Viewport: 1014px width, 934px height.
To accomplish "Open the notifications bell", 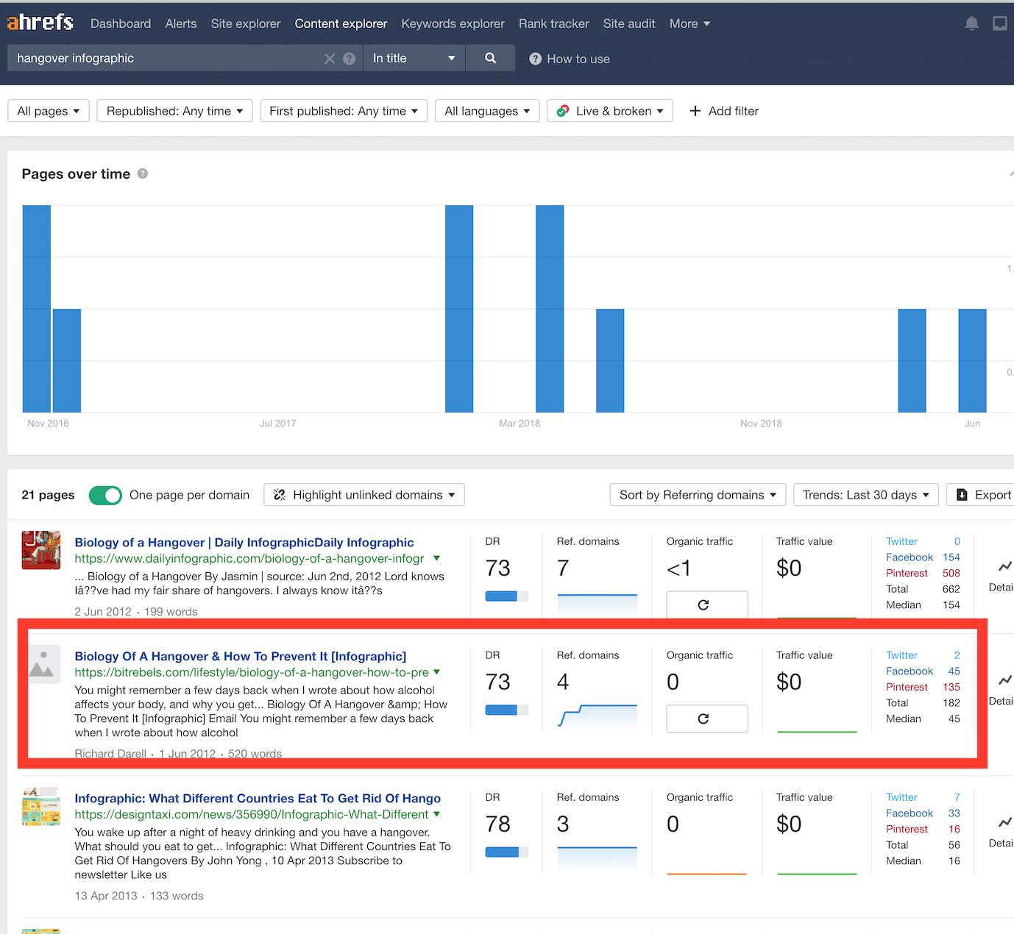I will click(x=971, y=24).
